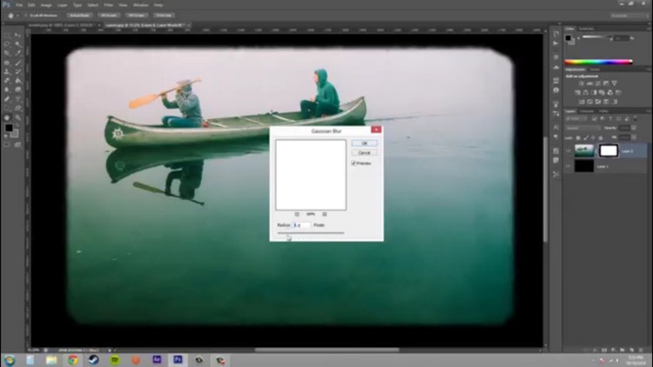Select the Rectangular Marquee tool
This screenshot has width=653, height=367.
click(x=6, y=36)
